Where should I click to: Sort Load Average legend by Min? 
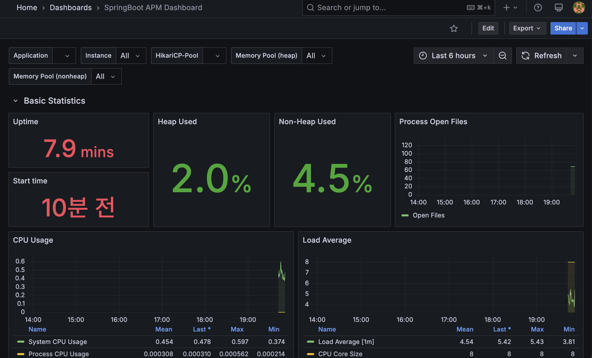click(x=569, y=329)
